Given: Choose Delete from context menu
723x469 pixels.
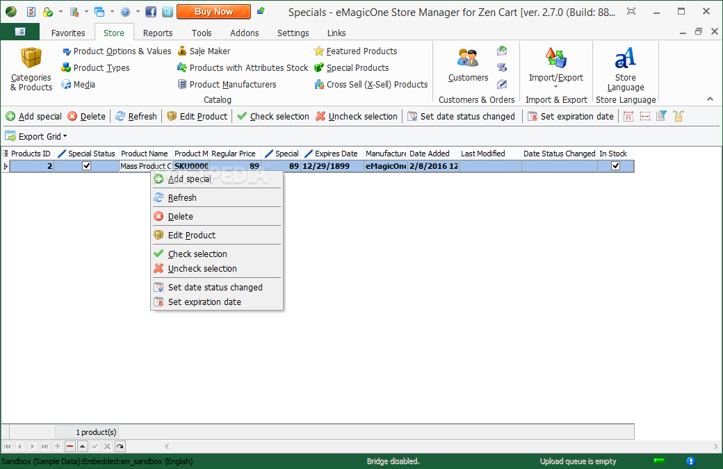Looking at the screenshot, I should [x=217, y=217].
